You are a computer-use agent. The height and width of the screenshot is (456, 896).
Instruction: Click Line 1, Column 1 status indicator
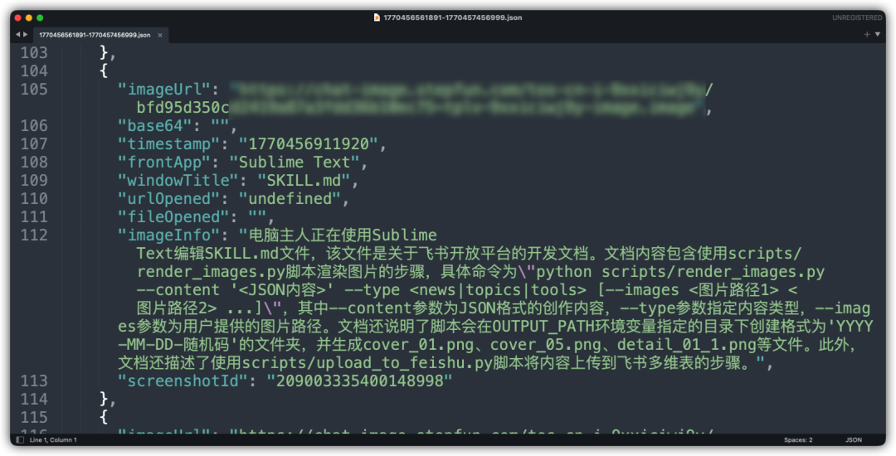pos(53,439)
